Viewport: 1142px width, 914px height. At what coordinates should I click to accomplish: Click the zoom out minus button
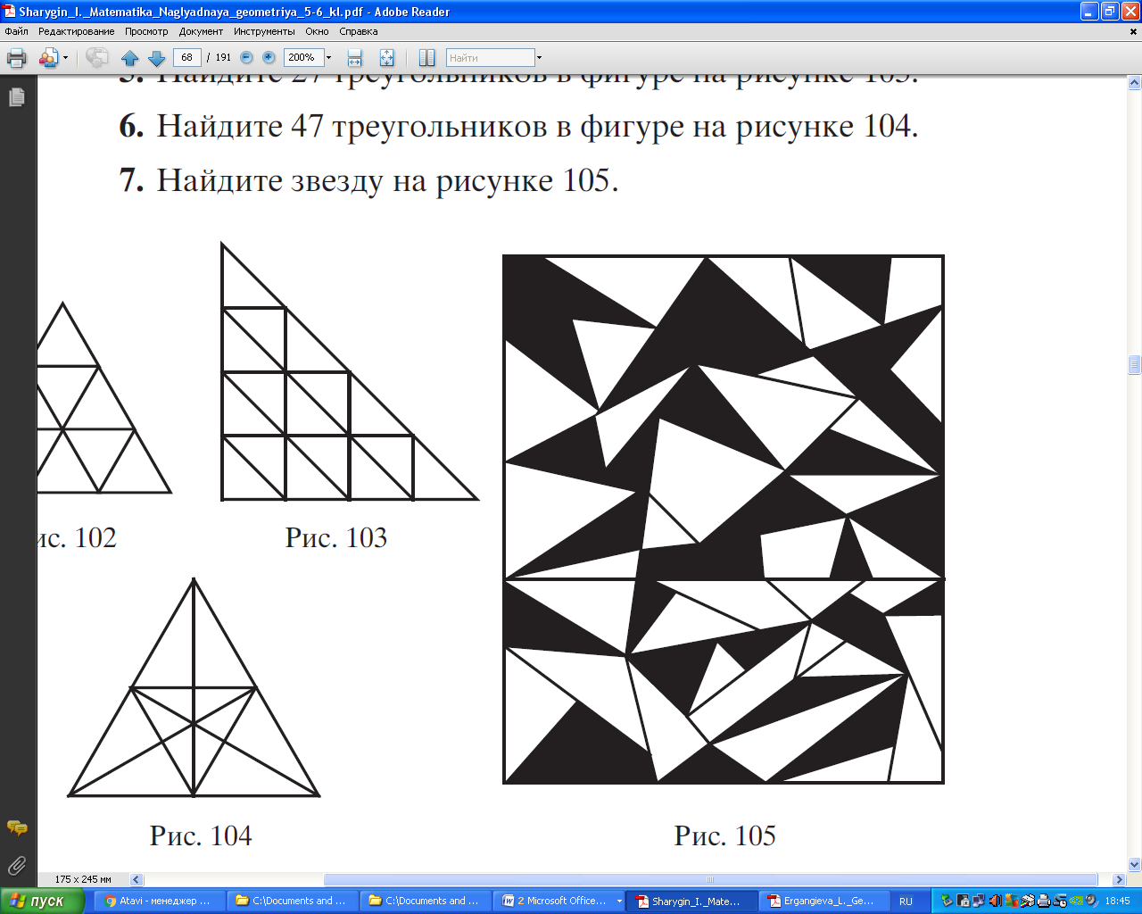247,57
